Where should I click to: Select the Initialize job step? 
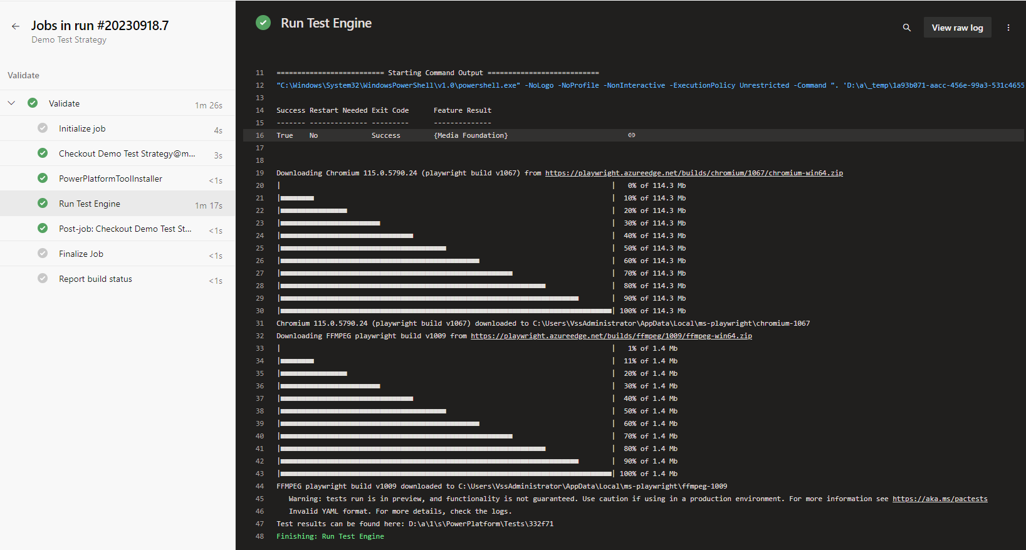(x=118, y=128)
